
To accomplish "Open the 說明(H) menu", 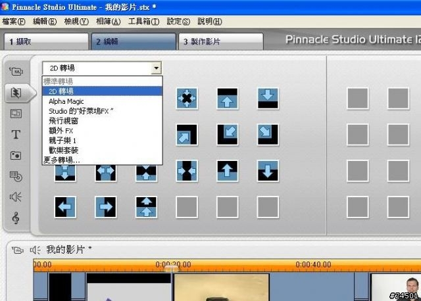I will (x=210, y=22).
